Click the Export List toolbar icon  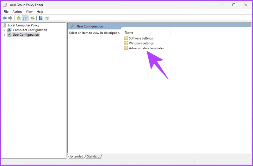[x=33, y=18]
